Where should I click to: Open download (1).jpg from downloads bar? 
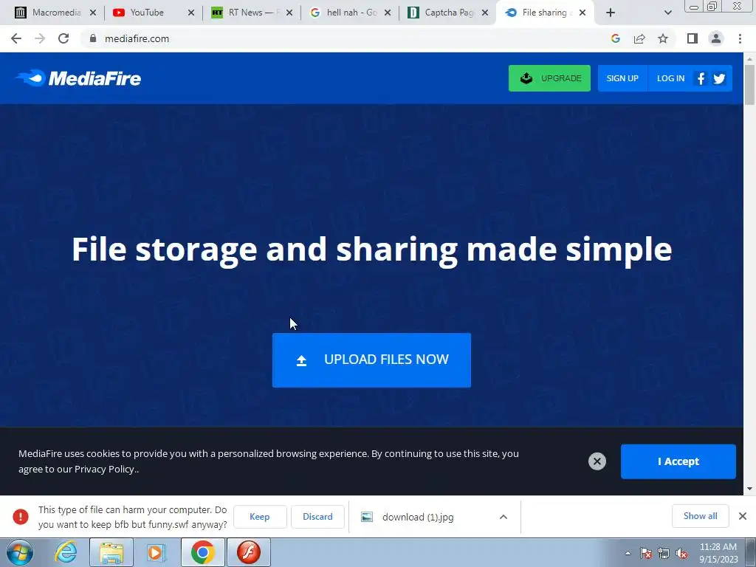pyautogui.click(x=418, y=517)
